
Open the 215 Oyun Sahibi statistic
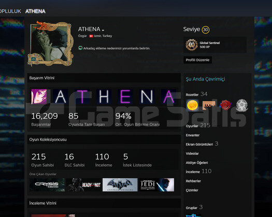pos(42,160)
